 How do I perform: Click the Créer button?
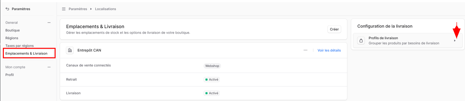(x=334, y=29)
